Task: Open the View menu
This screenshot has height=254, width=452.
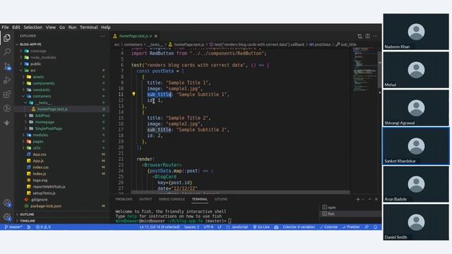Action: point(50,28)
